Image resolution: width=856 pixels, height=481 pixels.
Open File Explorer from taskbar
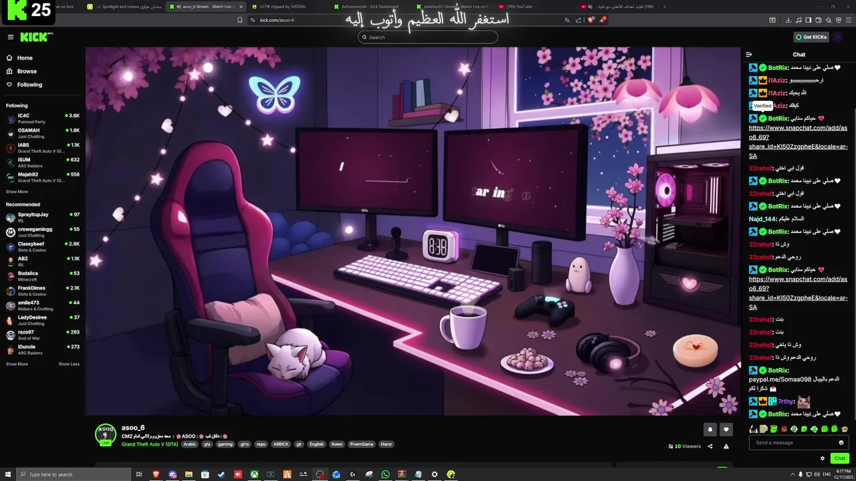(189, 474)
